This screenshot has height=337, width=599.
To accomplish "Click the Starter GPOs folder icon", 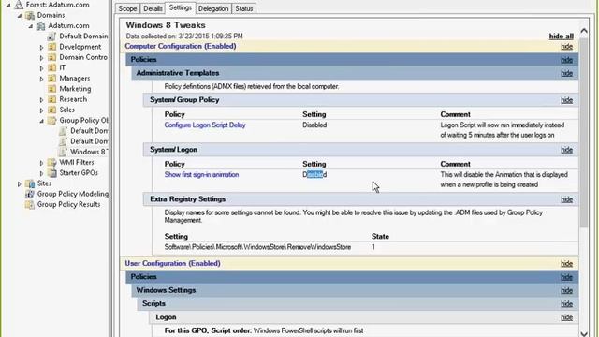I will click(52, 173).
